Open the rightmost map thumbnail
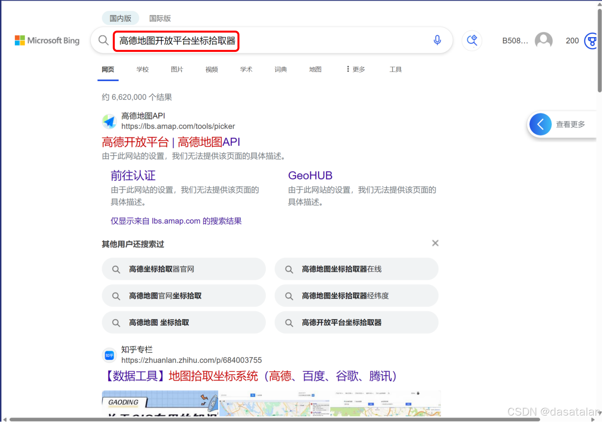This screenshot has height=422, width=602. pos(385,403)
